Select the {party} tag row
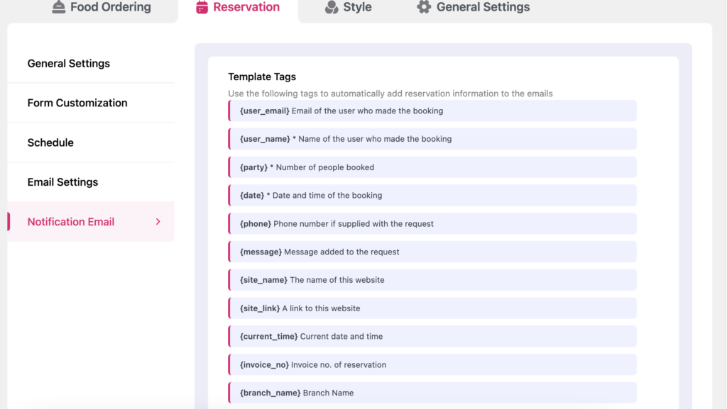727x409 pixels. click(432, 167)
